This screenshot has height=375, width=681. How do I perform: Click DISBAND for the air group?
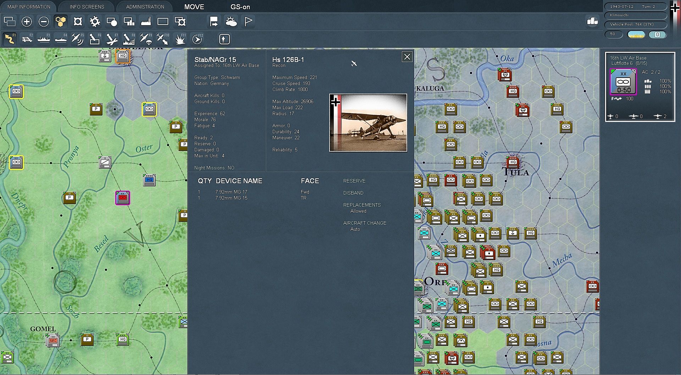353,193
